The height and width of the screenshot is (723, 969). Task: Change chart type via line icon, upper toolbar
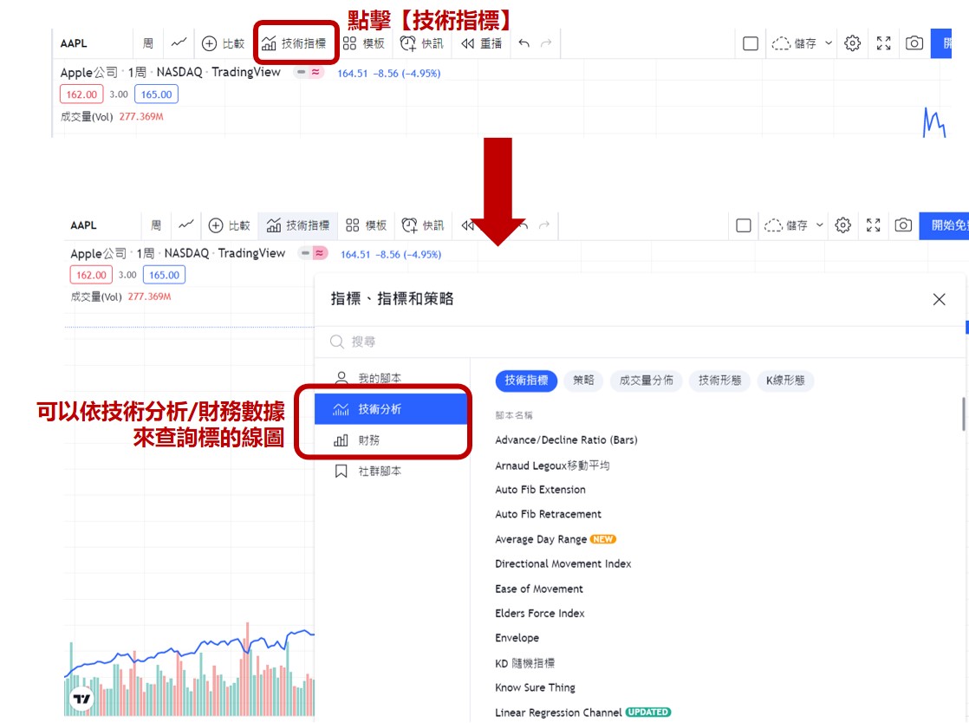(179, 42)
